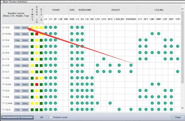Viewport: 185px width, 121px height.
Task: Click LB checkmark in 7.1.0.0 row
Action: click(x=87, y=78)
